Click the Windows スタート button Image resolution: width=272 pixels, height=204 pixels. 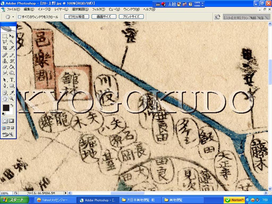coord(14,200)
